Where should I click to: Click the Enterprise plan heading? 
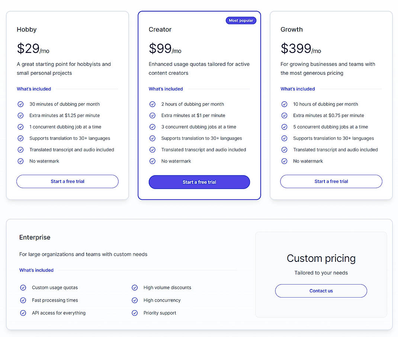(x=35, y=237)
